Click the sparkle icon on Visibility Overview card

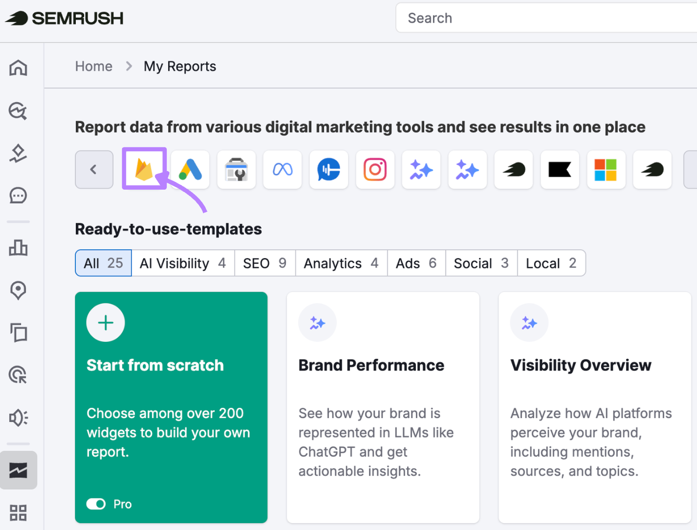coord(529,323)
